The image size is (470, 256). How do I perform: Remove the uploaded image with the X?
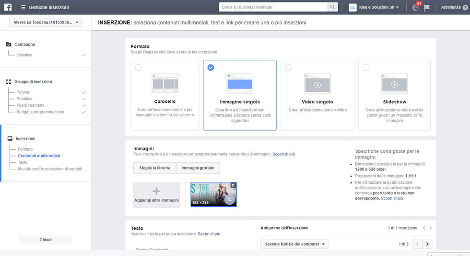tap(233, 186)
